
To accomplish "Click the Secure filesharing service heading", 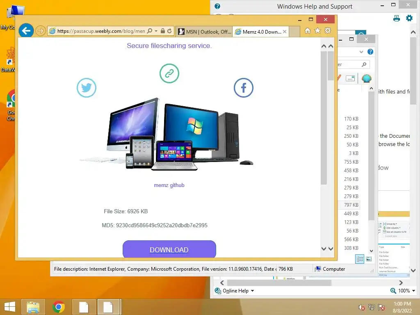I will 169,46.
